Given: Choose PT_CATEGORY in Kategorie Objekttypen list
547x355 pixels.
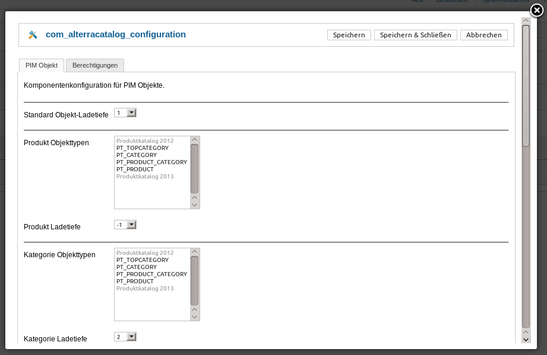Looking at the screenshot, I should click(x=137, y=267).
